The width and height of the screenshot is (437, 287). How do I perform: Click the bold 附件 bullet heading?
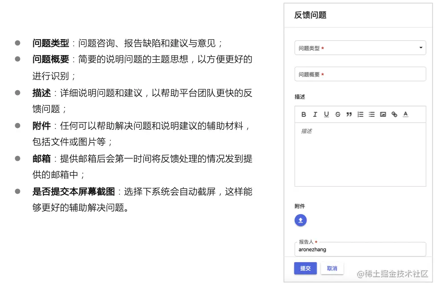coord(41,126)
